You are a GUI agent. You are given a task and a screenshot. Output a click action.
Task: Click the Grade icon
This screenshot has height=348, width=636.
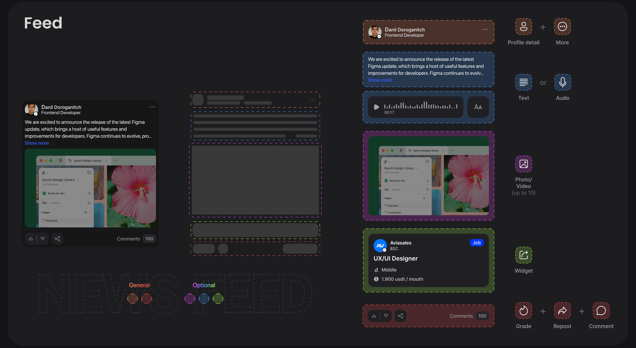[523, 311]
